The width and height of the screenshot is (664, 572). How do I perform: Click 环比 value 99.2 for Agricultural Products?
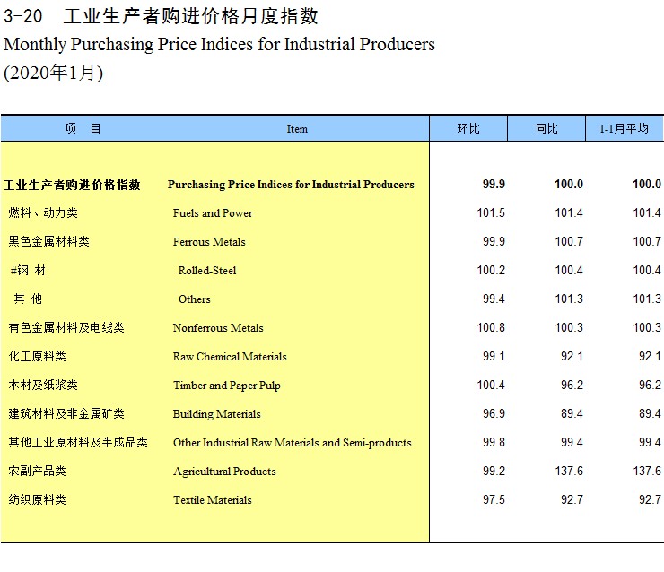click(x=494, y=471)
